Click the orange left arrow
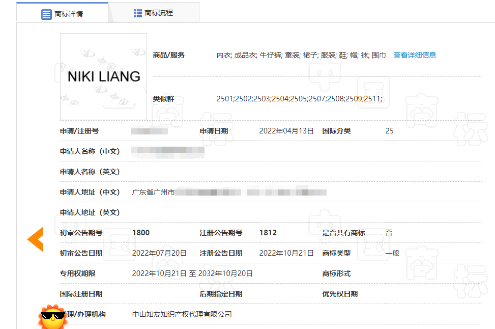This screenshot has height=329, width=495. (36, 239)
